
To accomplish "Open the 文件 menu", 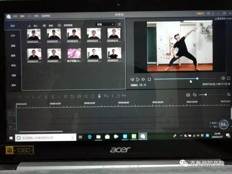I will (15, 16).
